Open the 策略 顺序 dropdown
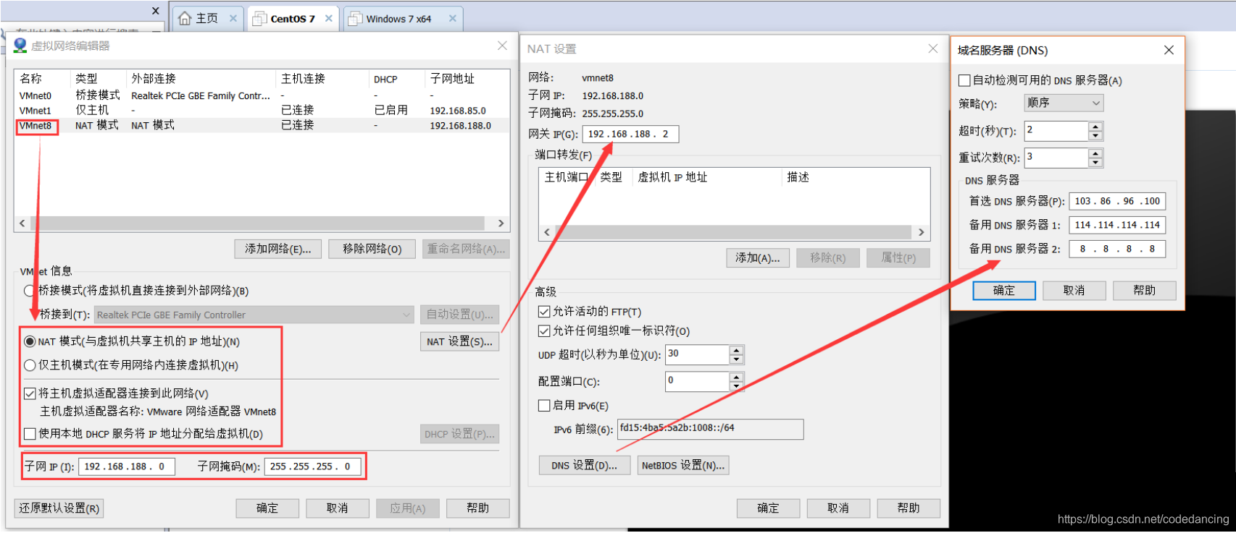This screenshot has width=1236, height=533. (x=1064, y=103)
